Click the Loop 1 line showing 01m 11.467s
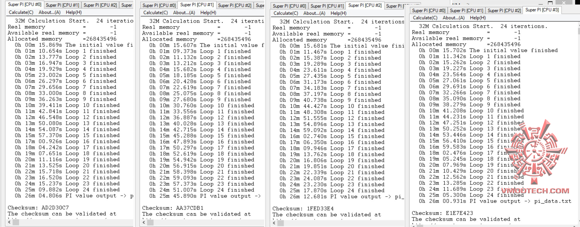The image size is (580, 227). pos(330,52)
